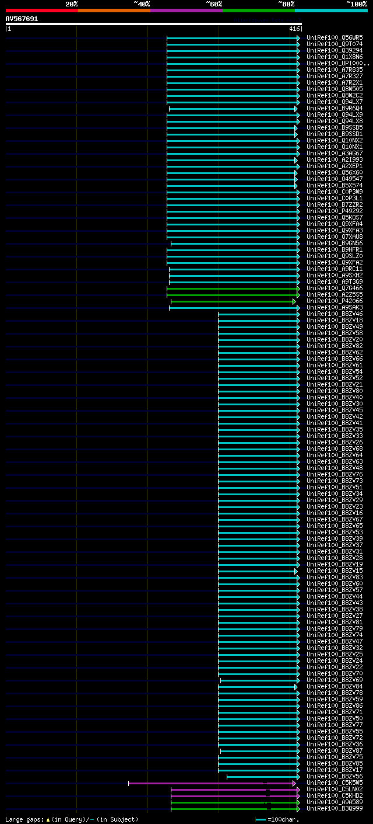This screenshot has height=824, width=373.
Task: Select hit UniRef100_Q7XAU8
Action: 335,237
